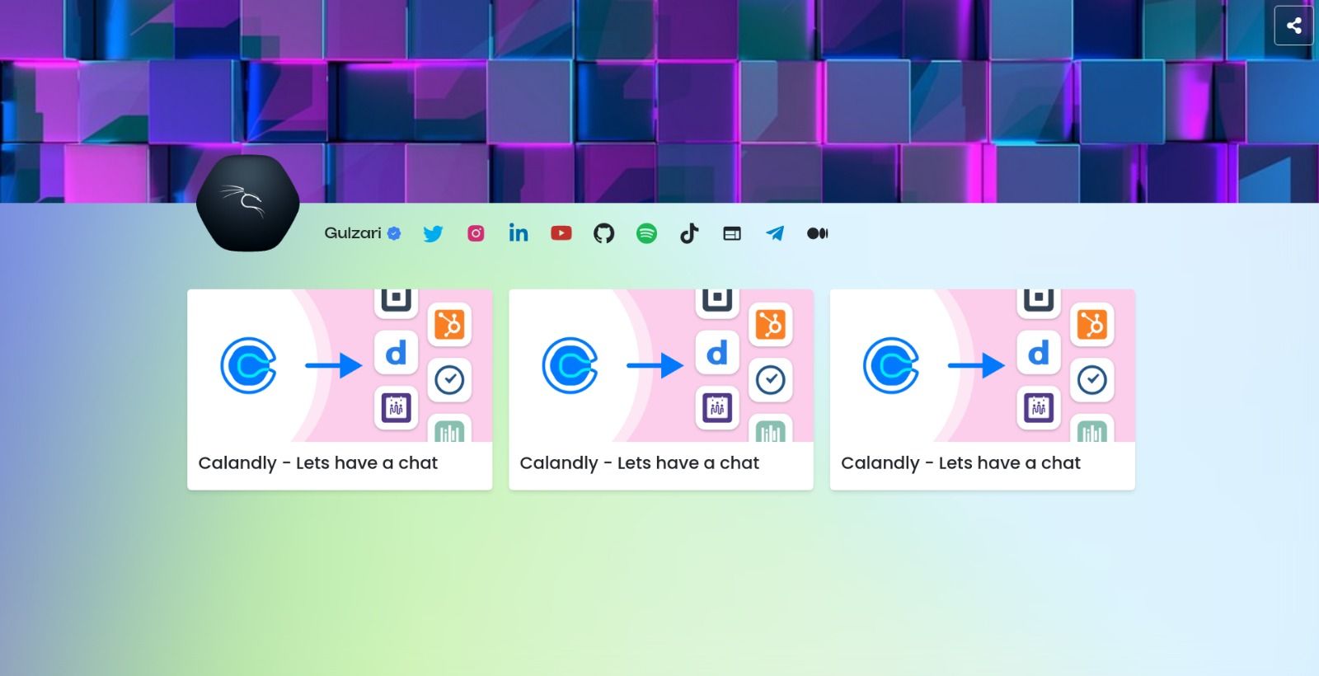Click the website window icon

[732, 233]
